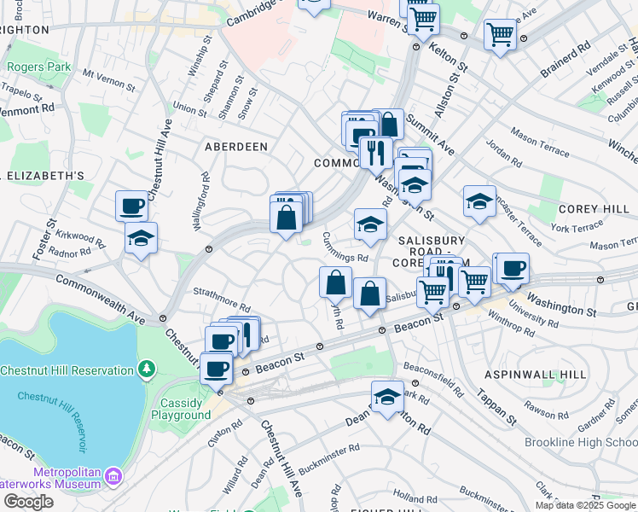Click the Chestnut Hill Reservation park icon
Screen dimensions: 638x512
click(x=148, y=369)
